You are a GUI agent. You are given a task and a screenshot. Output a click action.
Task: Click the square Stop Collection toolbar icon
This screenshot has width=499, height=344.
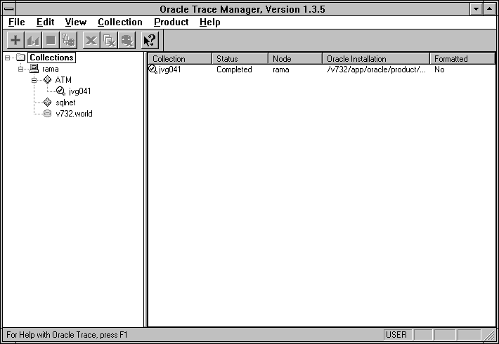point(51,41)
